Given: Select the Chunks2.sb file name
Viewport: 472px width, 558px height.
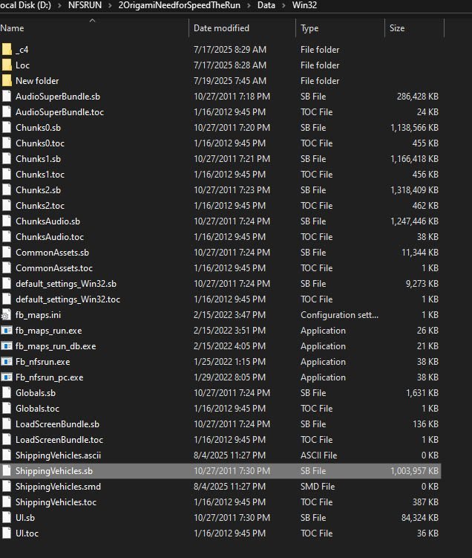Looking at the screenshot, I should (x=38, y=190).
